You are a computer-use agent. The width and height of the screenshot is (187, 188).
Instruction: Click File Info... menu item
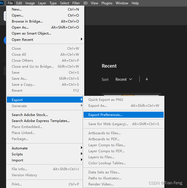[x=45, y=169]
